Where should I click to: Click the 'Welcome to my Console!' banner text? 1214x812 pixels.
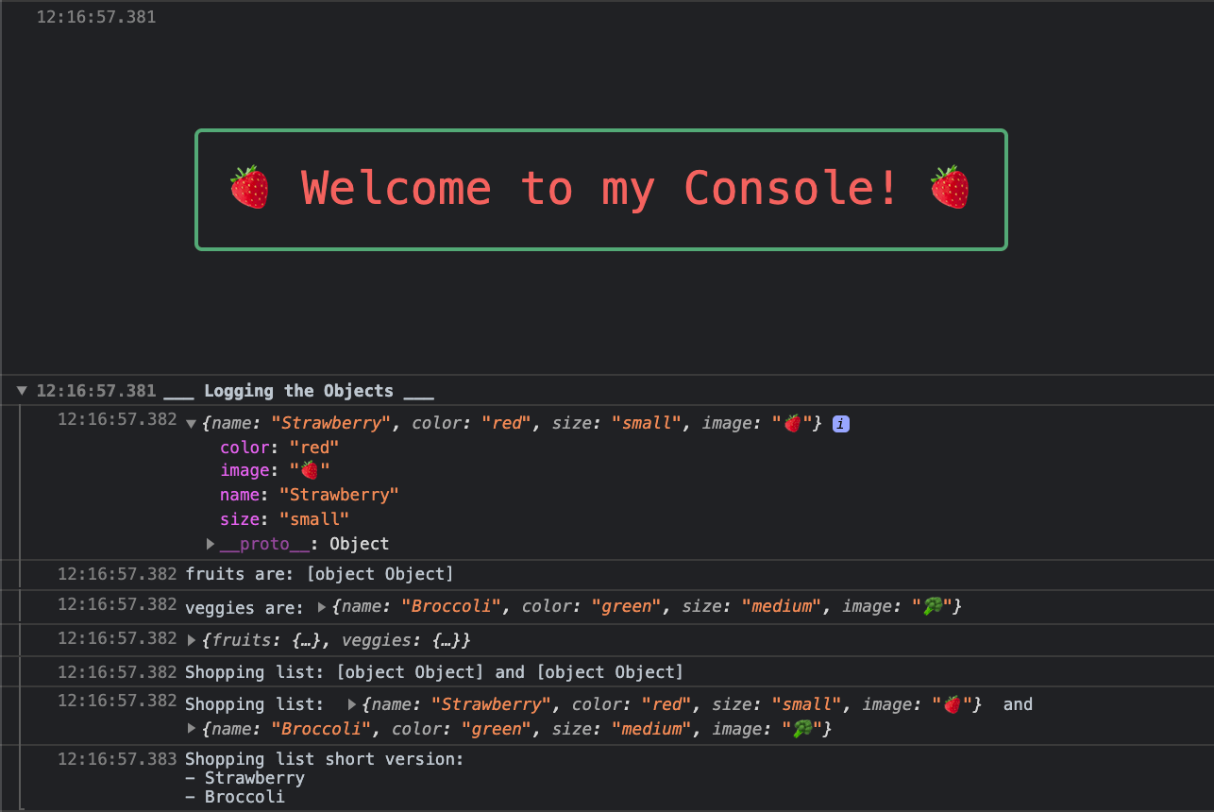(600, 188)
